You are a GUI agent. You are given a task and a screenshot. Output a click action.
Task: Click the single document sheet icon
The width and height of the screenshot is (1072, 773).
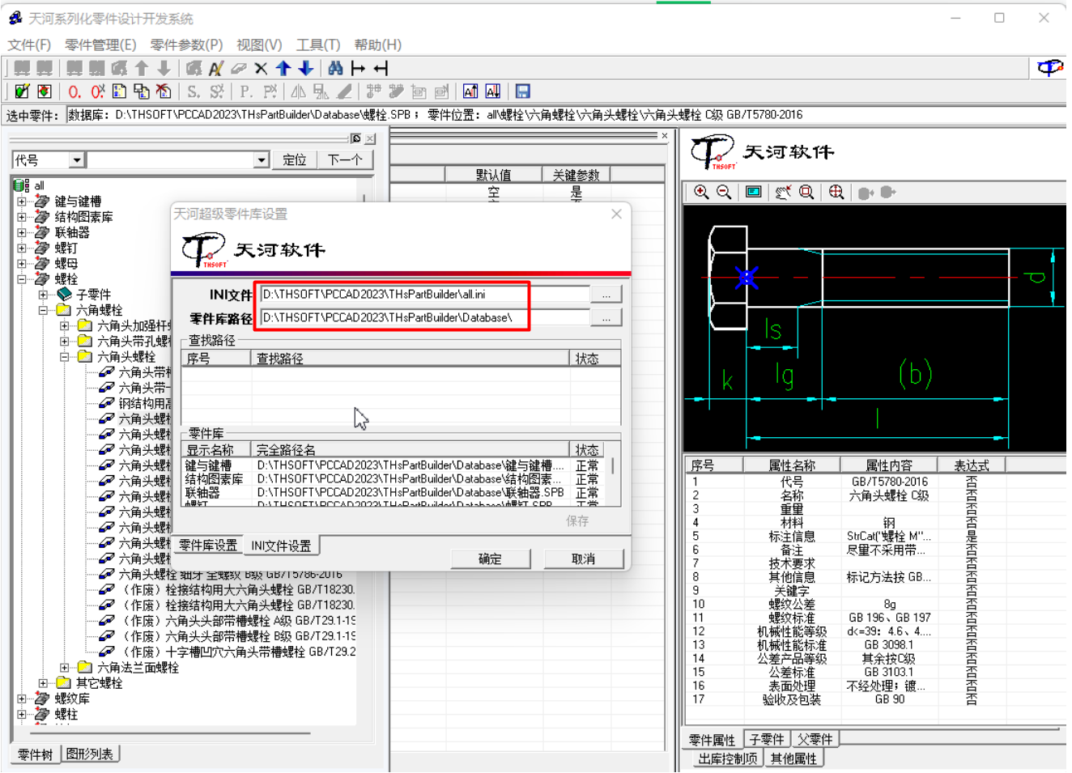[119, 91]
